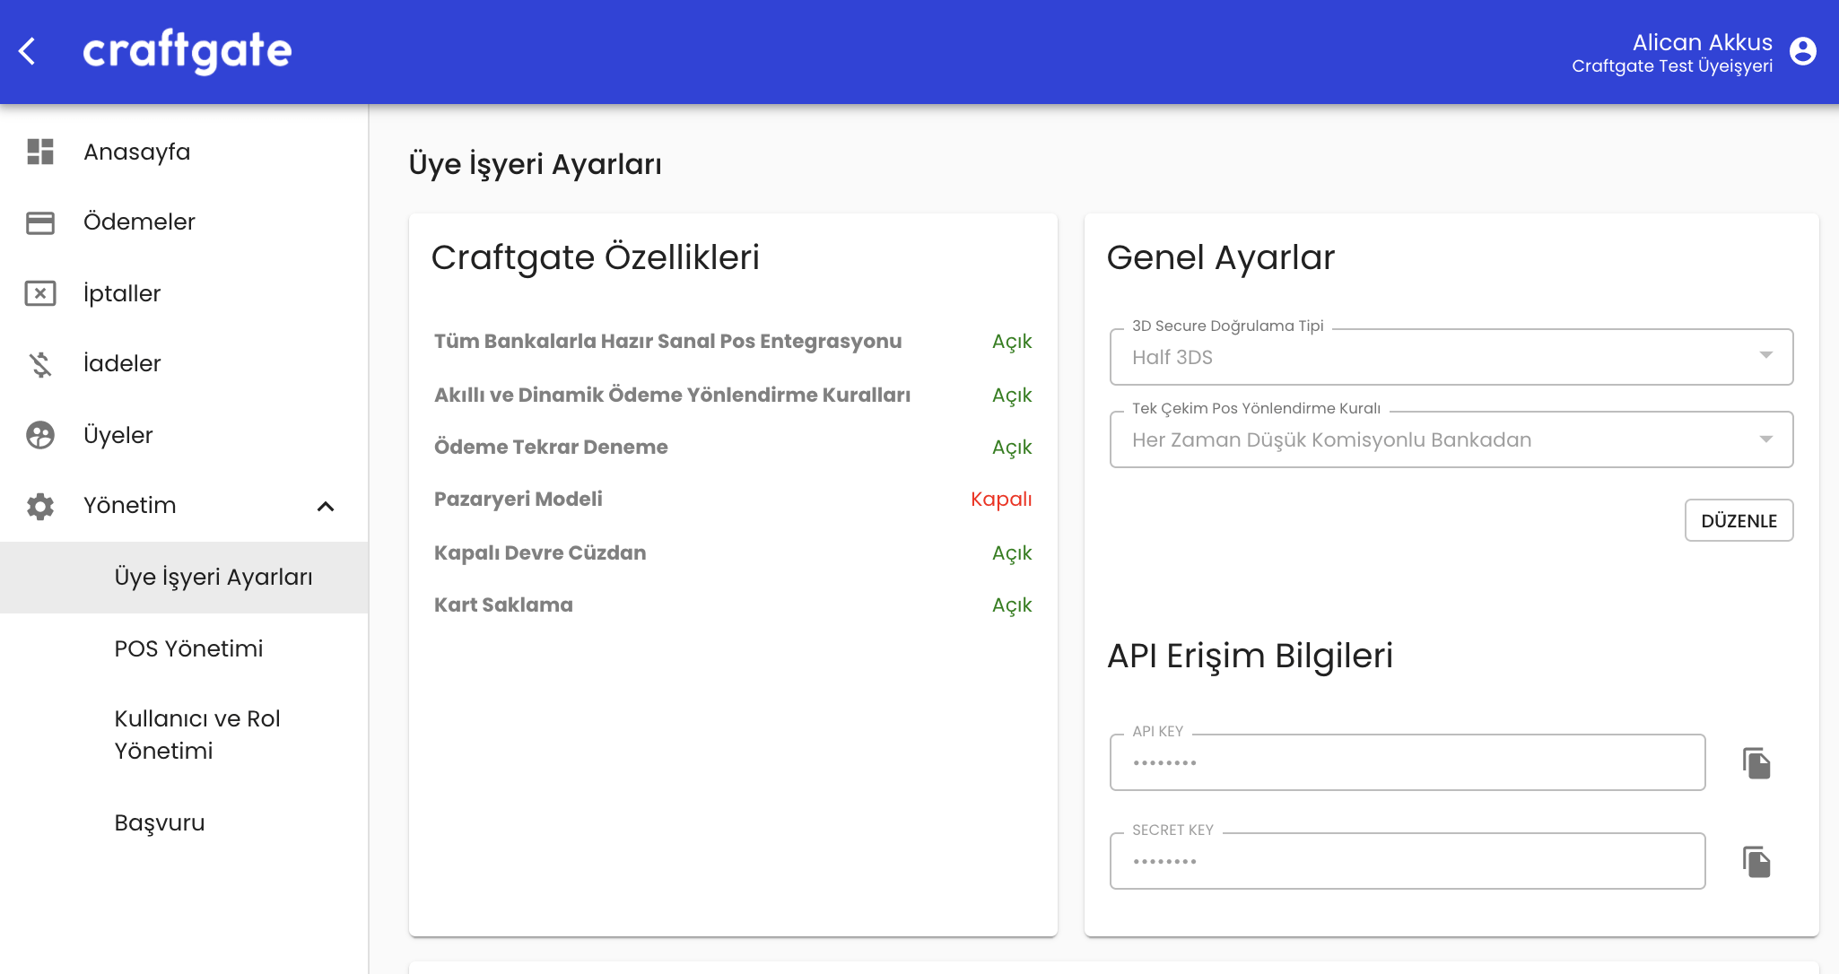Open 3D Secure Doğrulama Tipi dropdown
1839x974 pixels.
1451,357
